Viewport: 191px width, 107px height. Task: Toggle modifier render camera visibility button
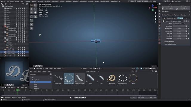(x=182, y=18)
